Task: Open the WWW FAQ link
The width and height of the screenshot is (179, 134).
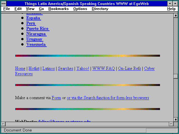Action: [103, 68]
